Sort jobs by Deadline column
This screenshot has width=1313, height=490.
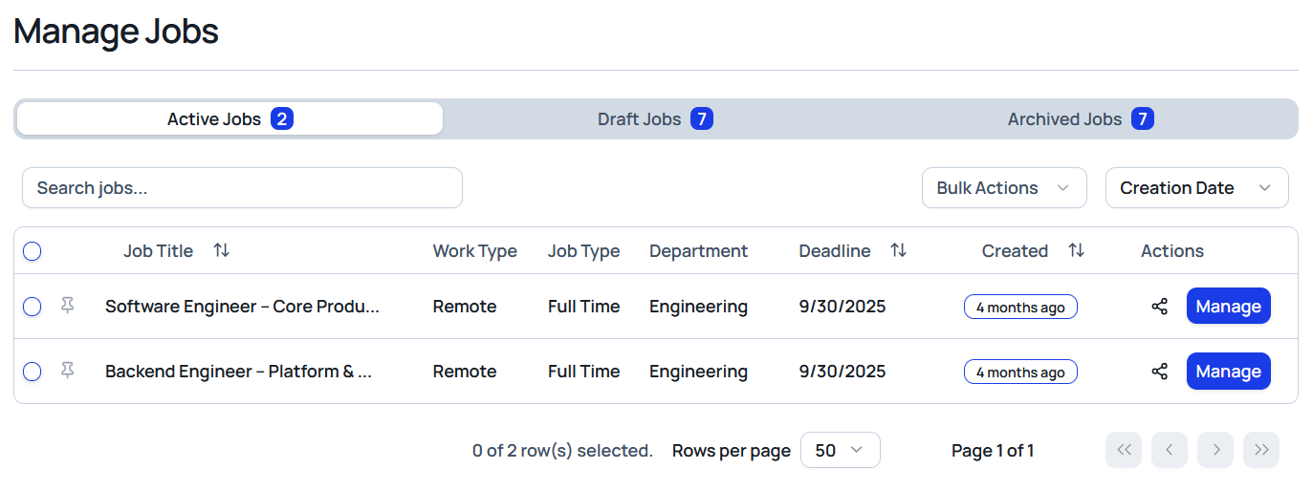(898, 251)
